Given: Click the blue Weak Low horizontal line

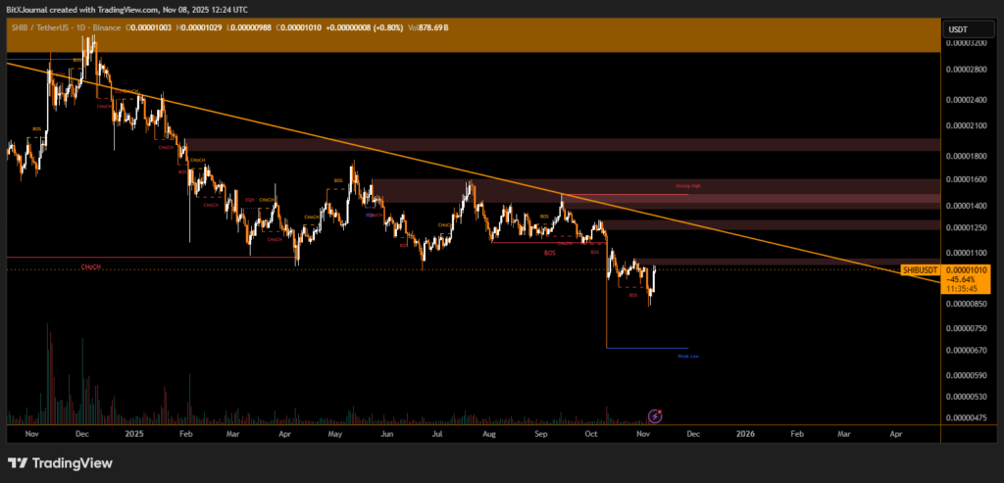Looking at the screenshot, I should pos(647,349).
